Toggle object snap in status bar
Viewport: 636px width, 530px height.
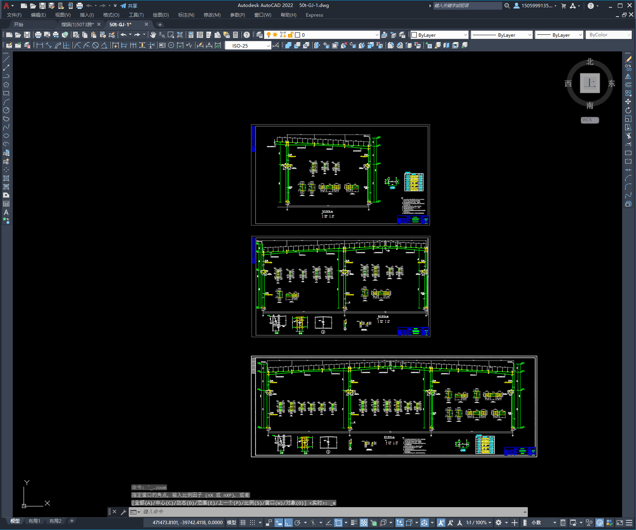339,523
